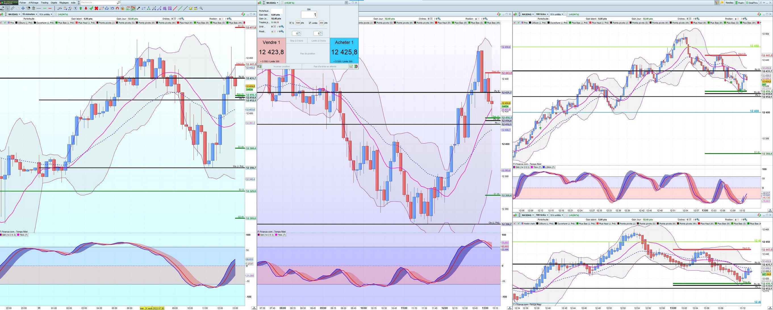Open the 15 minutes timeframe dropdown

tap(30, 14)
